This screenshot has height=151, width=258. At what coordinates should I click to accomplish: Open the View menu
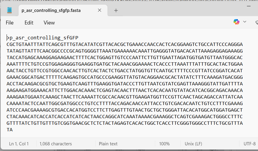click(x=49, y=23)
